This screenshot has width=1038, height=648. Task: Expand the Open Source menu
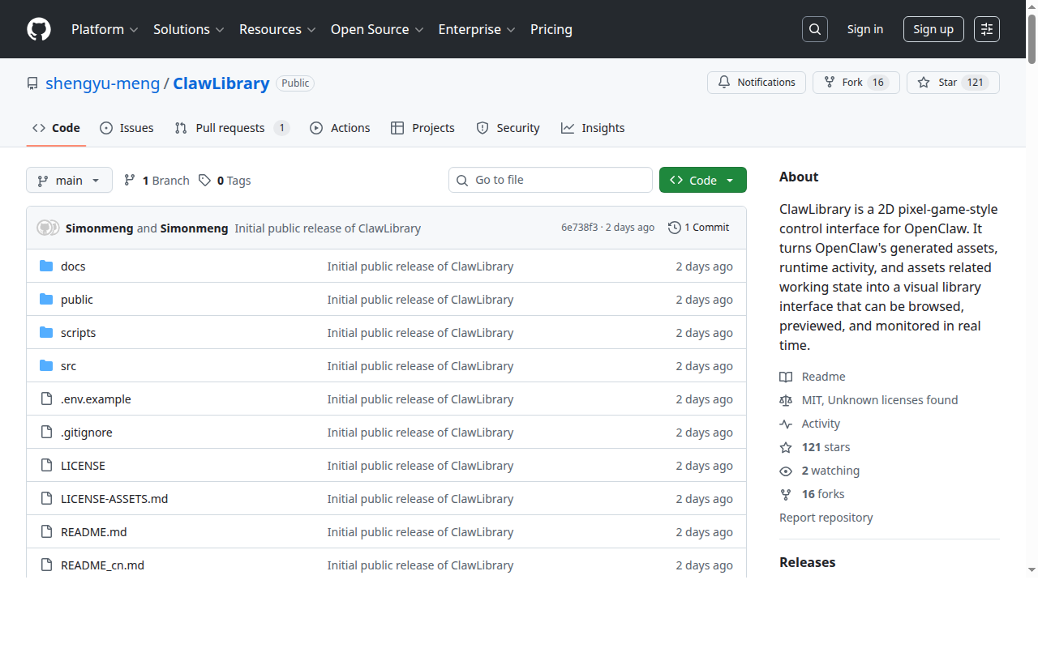point(377,29)
